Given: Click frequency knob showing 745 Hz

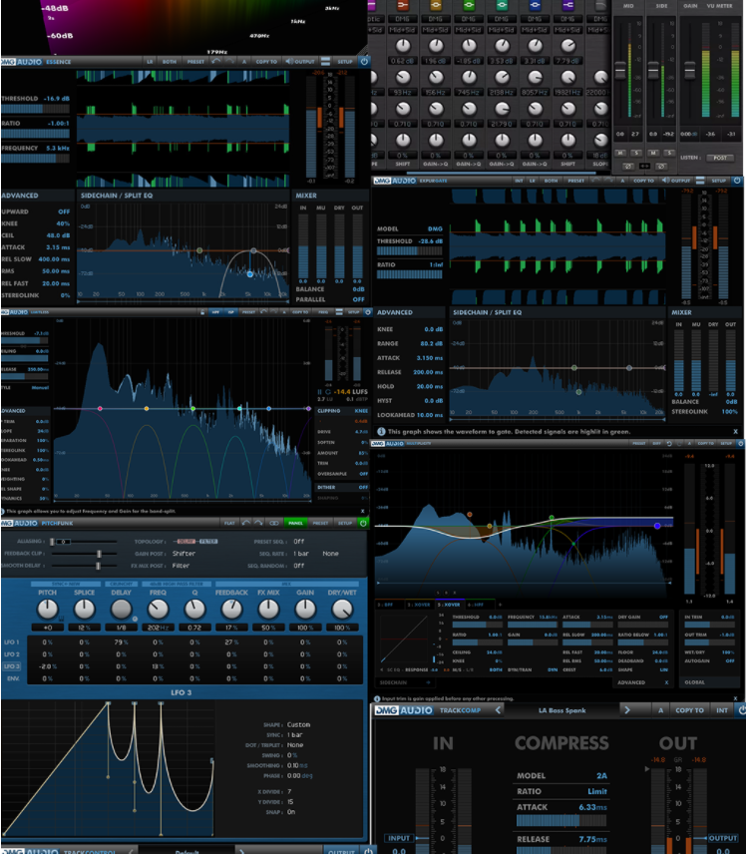Looking at the screenshot, I should 469,78.
